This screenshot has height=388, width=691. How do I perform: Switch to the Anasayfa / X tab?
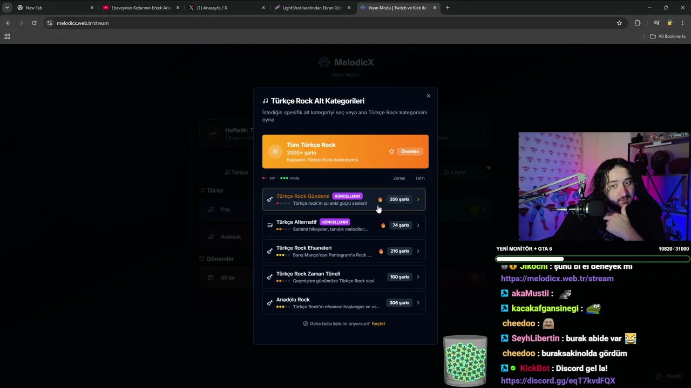pos(227,8)
